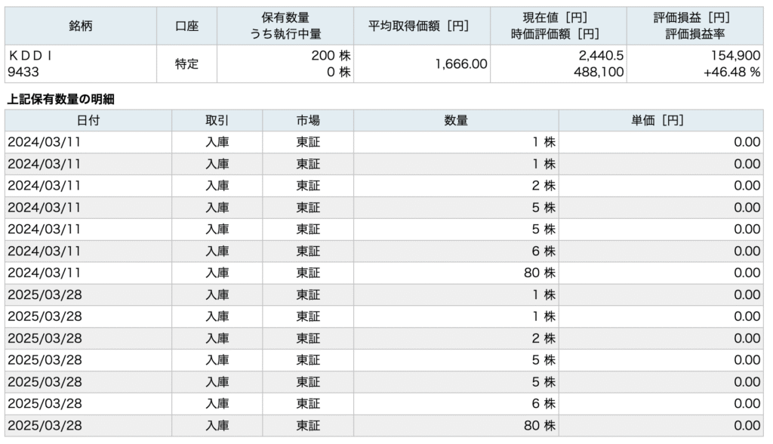Click the 銘柄 column header
The height and width of the screenshot is (444, 773).
click(x=81, y=26)
